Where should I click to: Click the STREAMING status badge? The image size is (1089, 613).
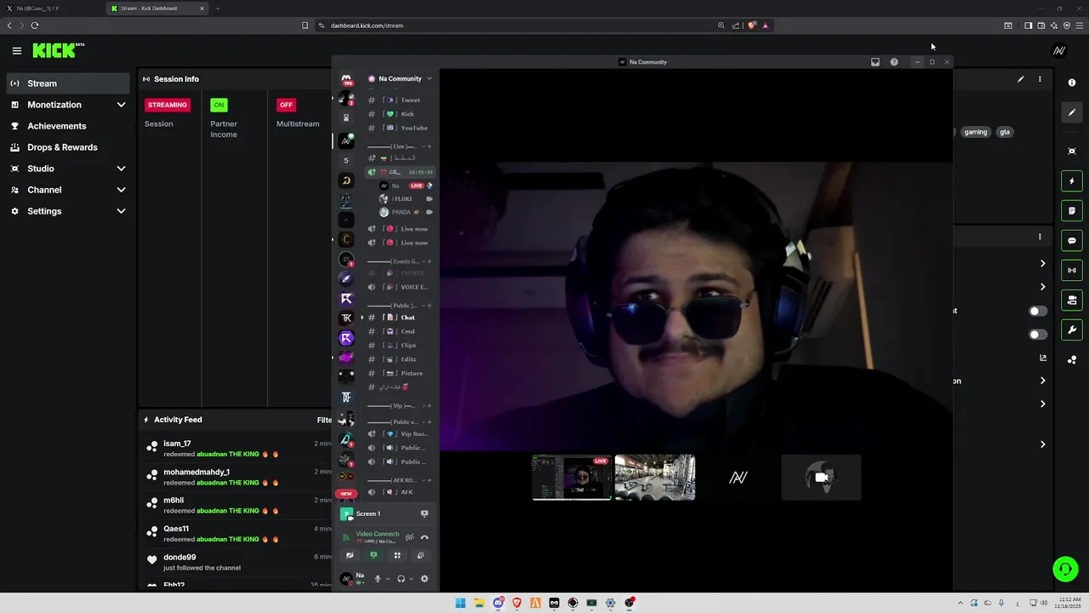pos(168,105)
